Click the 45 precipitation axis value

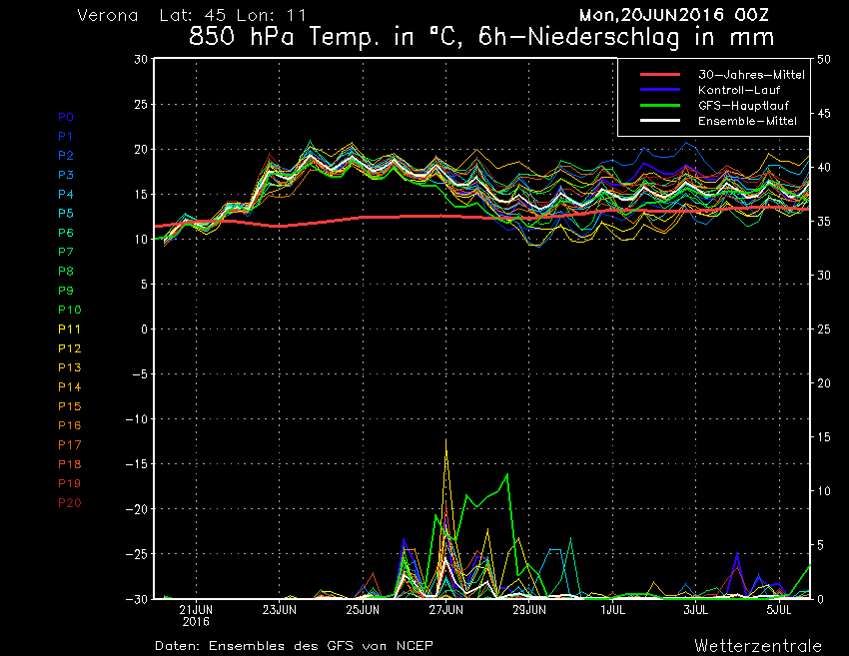824,114
